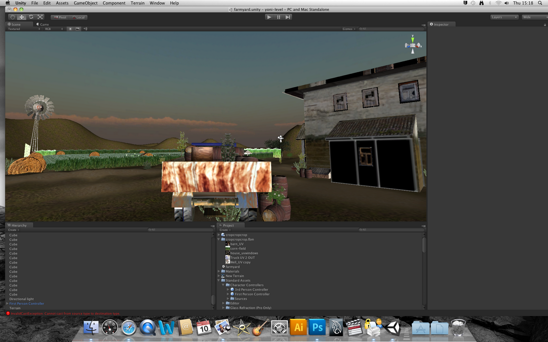Image resolution: width=548 pixels, height=342 pixels.
Task: Select the barn_UV texture asset
Action: pyautogui.click(x=238, y=244)
